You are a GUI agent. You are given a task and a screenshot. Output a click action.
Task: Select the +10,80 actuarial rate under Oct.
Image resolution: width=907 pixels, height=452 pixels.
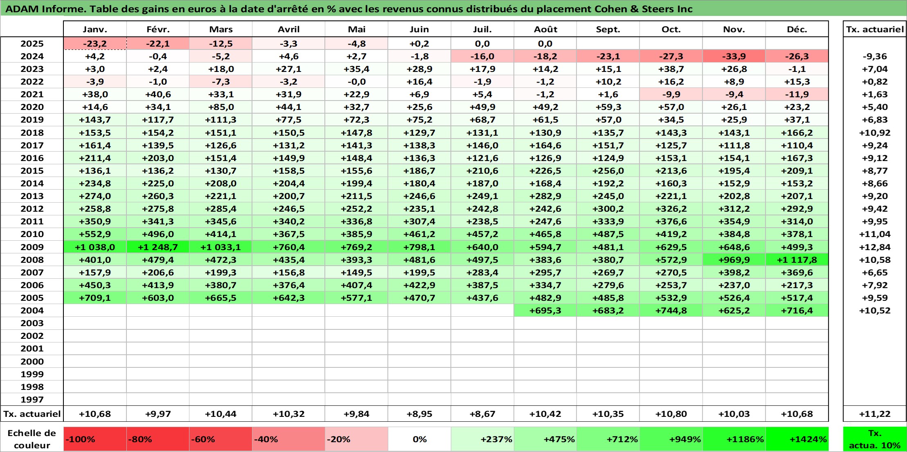(x=671, y=414)
